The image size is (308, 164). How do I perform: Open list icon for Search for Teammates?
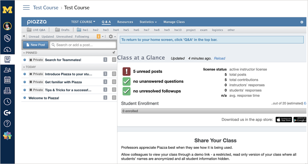[114, 60]
